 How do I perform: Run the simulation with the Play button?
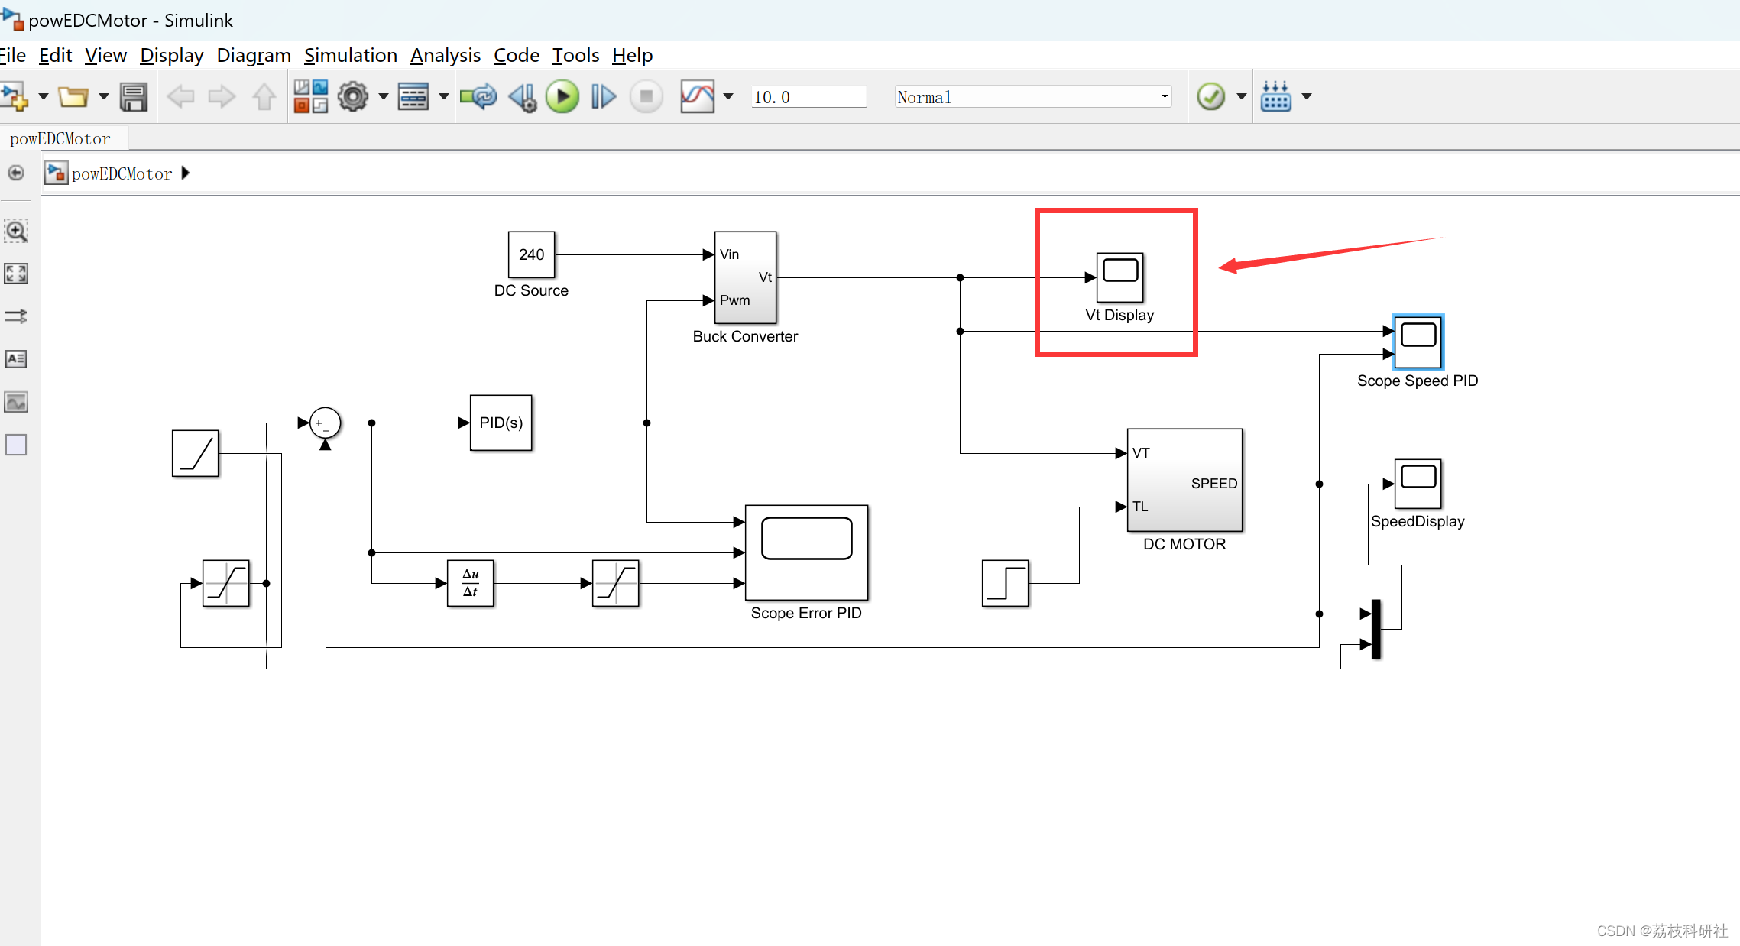(x=562, y=96)
